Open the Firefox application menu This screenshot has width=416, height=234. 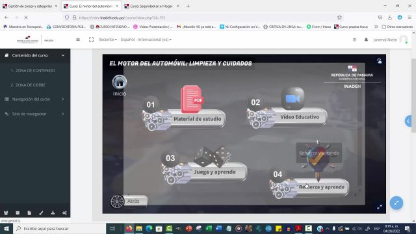click(409, 18)
